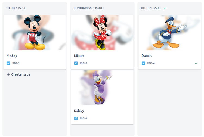
Task: Open issue key IBG-3
Action: 84,63
